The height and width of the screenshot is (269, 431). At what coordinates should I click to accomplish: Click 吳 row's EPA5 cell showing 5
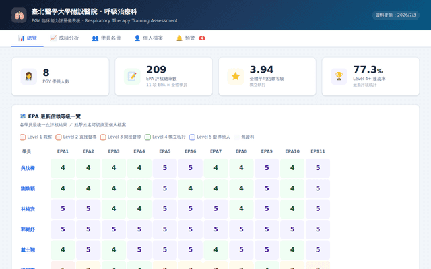164,168
